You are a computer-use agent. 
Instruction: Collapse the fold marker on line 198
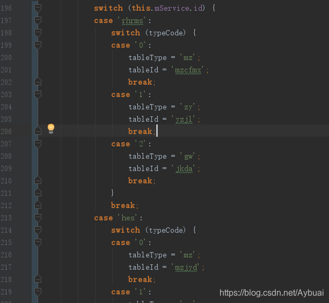coord(38,33)
